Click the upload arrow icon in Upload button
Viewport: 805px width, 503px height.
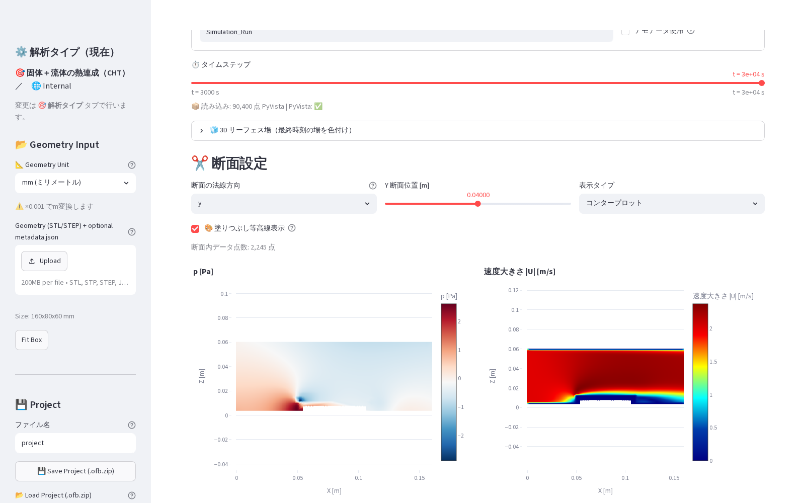pos(32,261)
